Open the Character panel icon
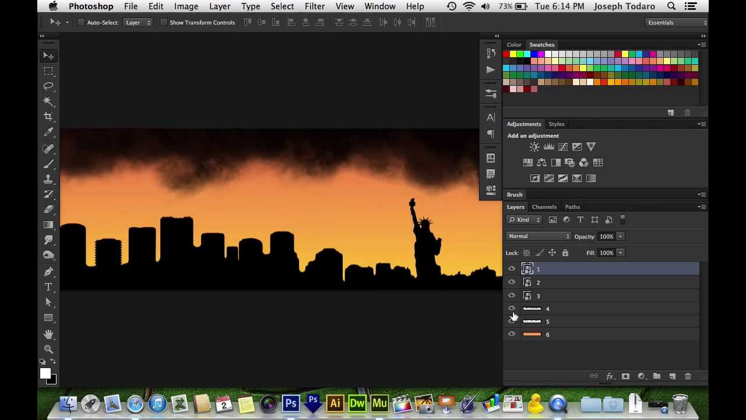Screen dimensions: 746x420 491,117
